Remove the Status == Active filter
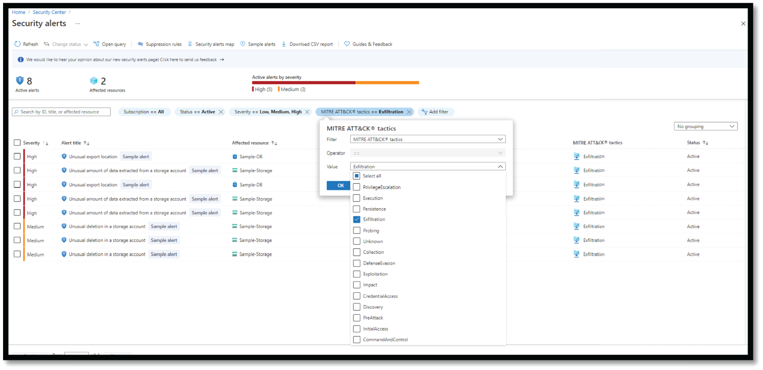The image size is (763, 370). pyautogui.click(x=221, y=112)
